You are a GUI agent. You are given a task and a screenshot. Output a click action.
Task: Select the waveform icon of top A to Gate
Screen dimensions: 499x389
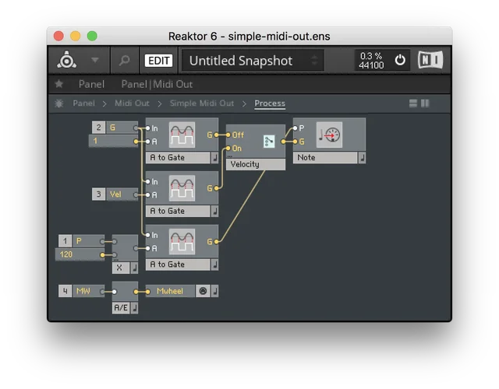[182, 135]
